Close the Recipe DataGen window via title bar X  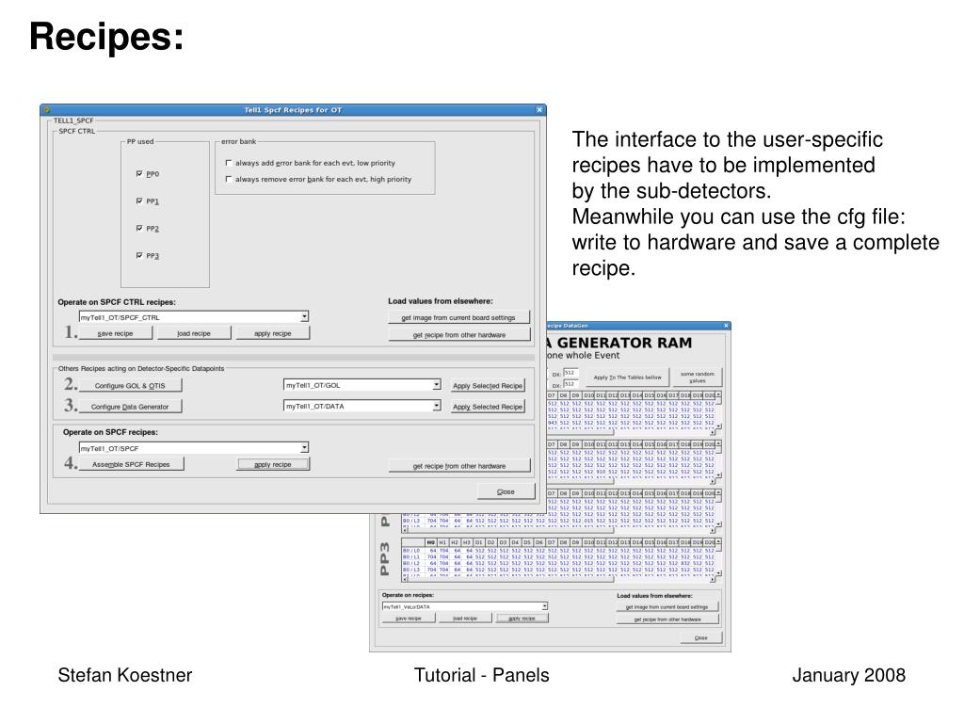tap(726, 326)
